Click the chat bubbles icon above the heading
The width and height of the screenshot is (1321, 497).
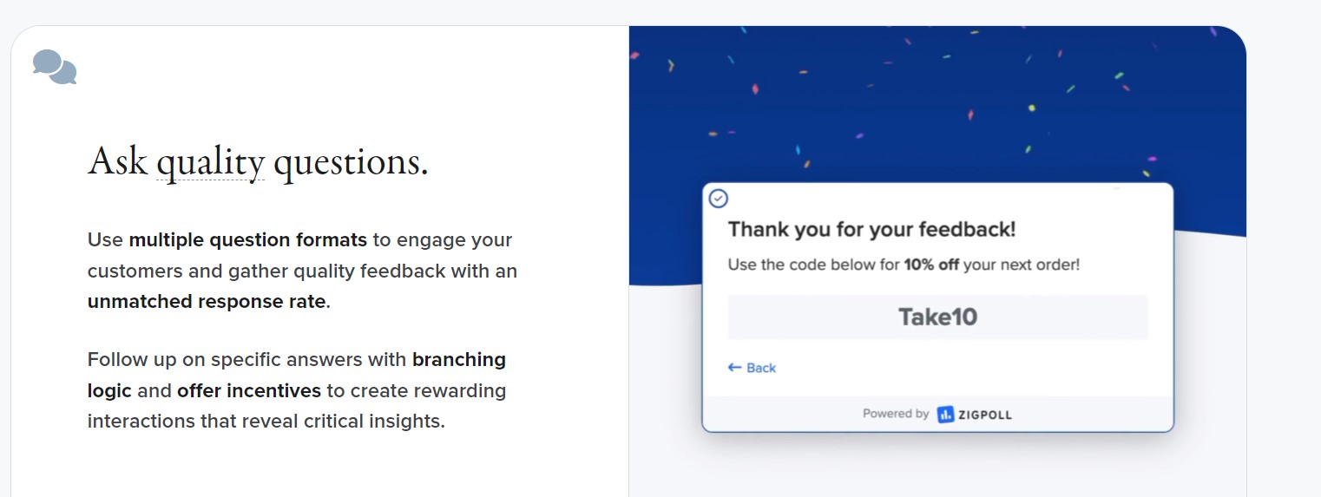click(x=55, y=67)
